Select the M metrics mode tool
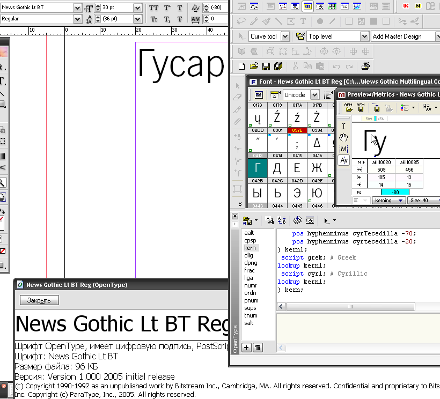This screenshot has width=440, height=399. pyautogui.click(x=344, y=149)
